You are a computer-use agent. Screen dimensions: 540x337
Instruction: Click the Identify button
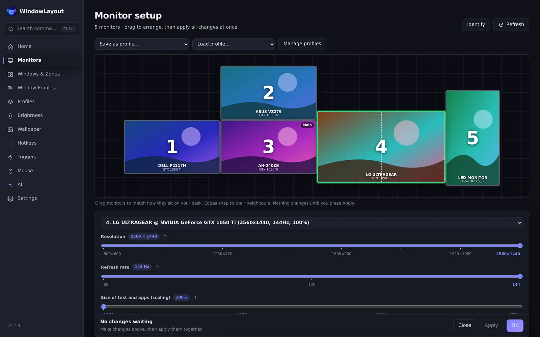tap(476, 25)
